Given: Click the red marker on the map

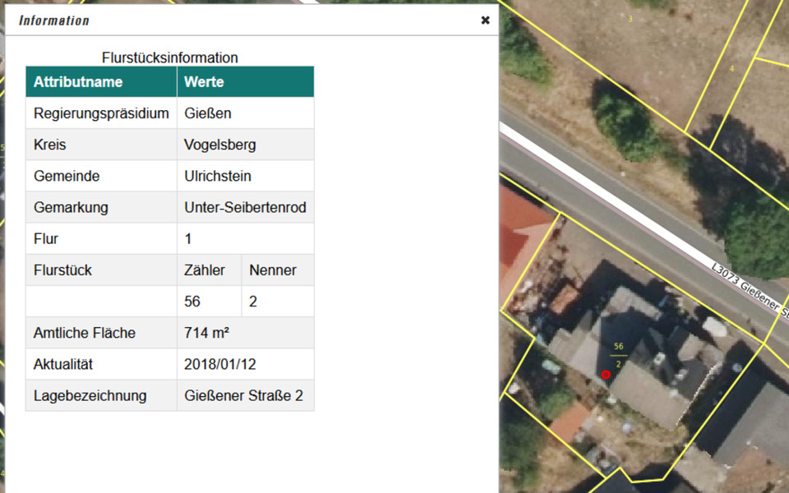Looking at the screenshot, I should click(606, 375).
